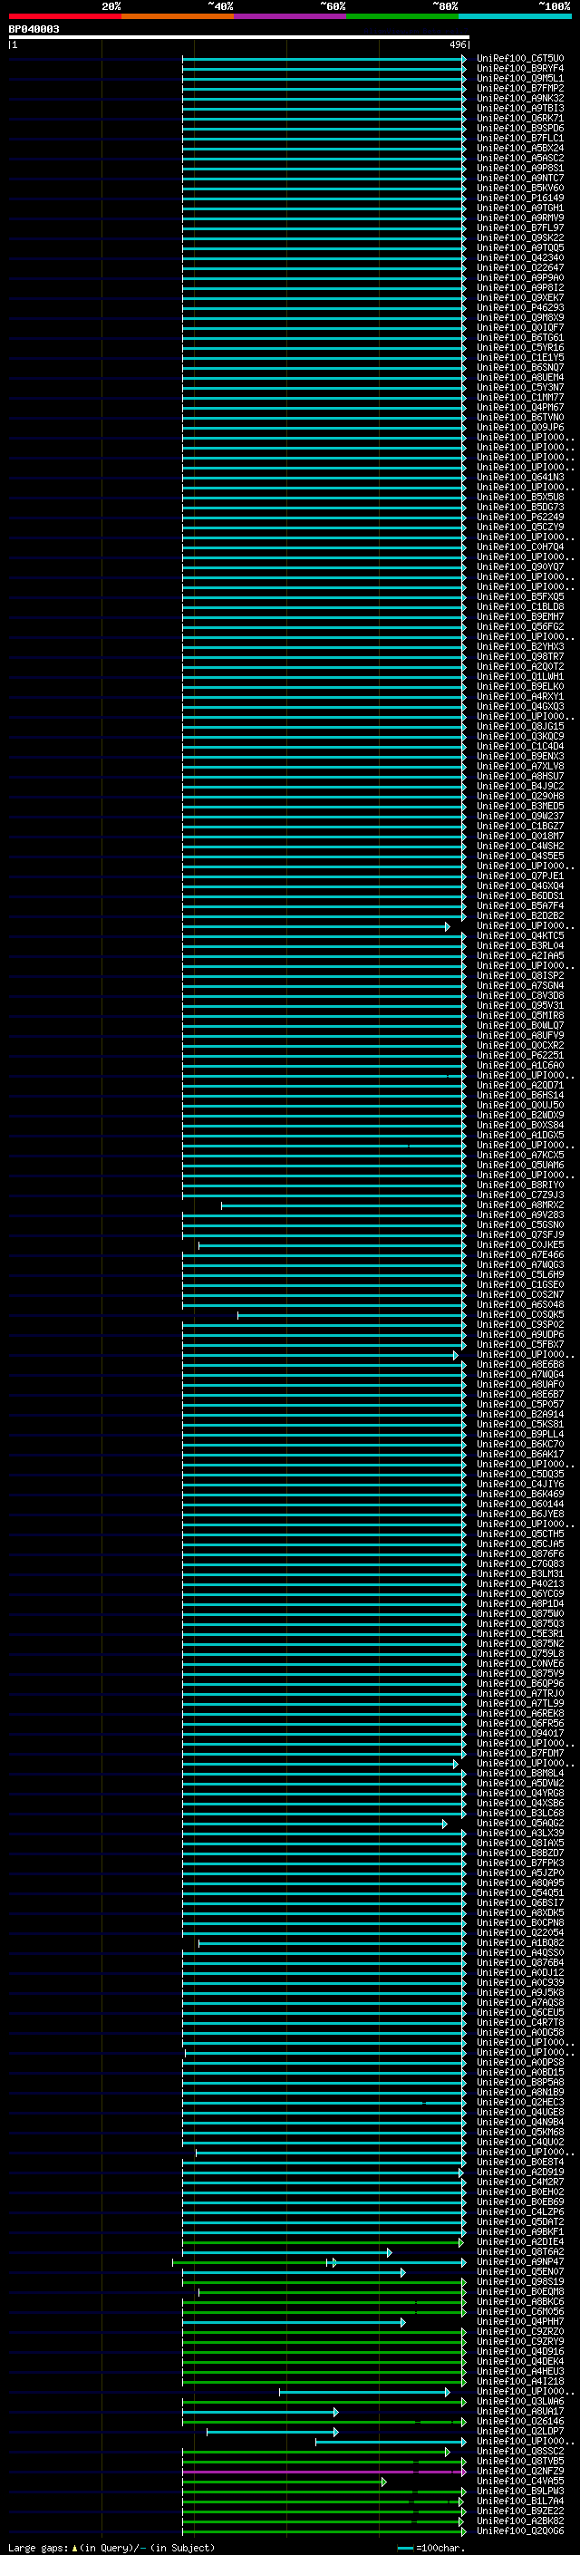Select hit UniRef100_C4LZP6
This screenshot has width=580, height=2555.
520,2211
